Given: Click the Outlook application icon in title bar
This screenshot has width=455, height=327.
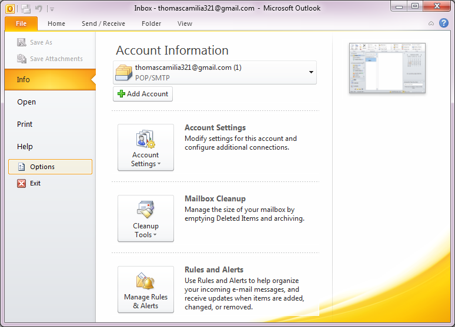Looking at the screenshot, I should point(11,9).
